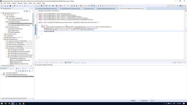
Task: Open the Project menu
Action: (x=30, y=3)
